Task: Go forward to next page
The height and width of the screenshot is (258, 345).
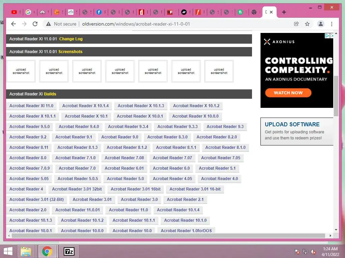Action: point(24,24)
